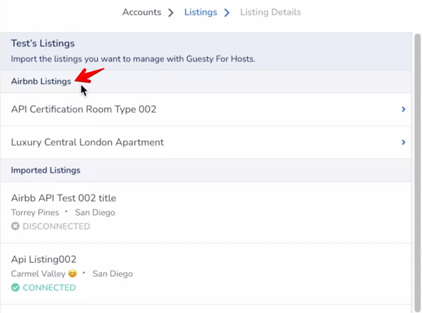Viewport: 422px width, 313px height.
Task: Click the DISCONNECTED status x icon
Action: point(15,226)
